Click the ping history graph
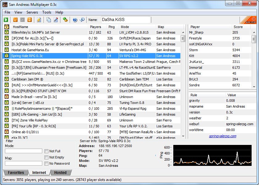The height and width of the screenshot is (185, 259). click(x=212, y=155)
